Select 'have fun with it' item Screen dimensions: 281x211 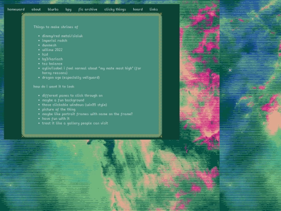[56, 119]
